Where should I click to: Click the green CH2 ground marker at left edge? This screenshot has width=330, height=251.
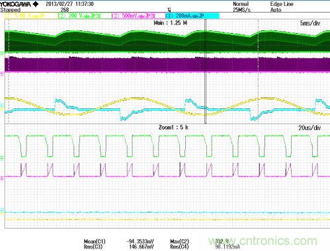coord(2,54)
